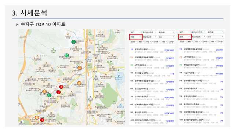The width and height of the screenshot is (235, 132).
Task: Select 9위 동천센트럴자이 in the 매매 list
Action: point(152,113)
